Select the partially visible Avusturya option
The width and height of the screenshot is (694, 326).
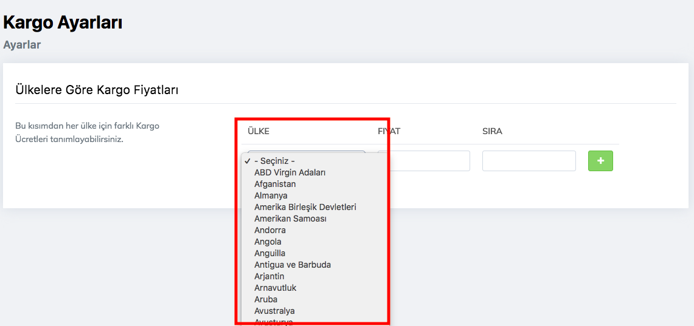[x=274, y=322]
